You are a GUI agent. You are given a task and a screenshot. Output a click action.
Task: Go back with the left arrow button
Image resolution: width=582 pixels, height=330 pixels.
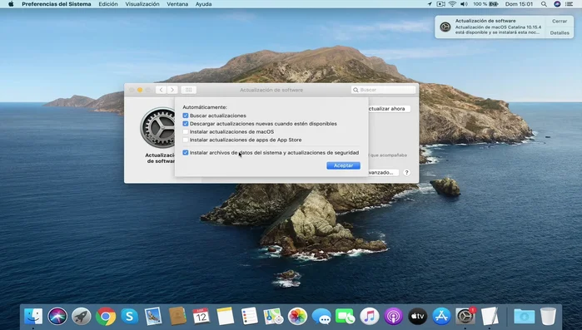161,90
